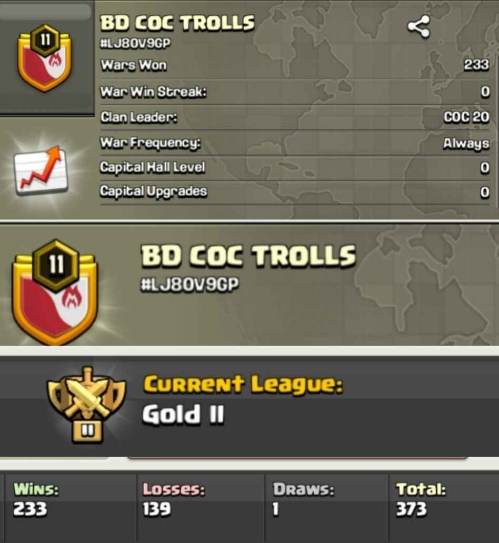This screenshot has width=499, height=543.
Task: Tap the level 11 hexagon on large badge
Action: tap(55, 265)
